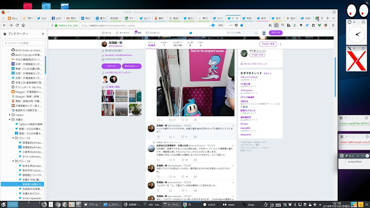Open the Shoko Egawa bookmark
Screen dimensions: 370x208
click(31, 198)
